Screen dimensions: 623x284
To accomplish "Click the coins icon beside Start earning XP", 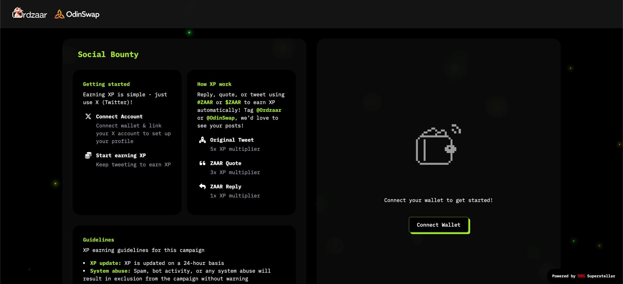I will click(x=88, y=155).
